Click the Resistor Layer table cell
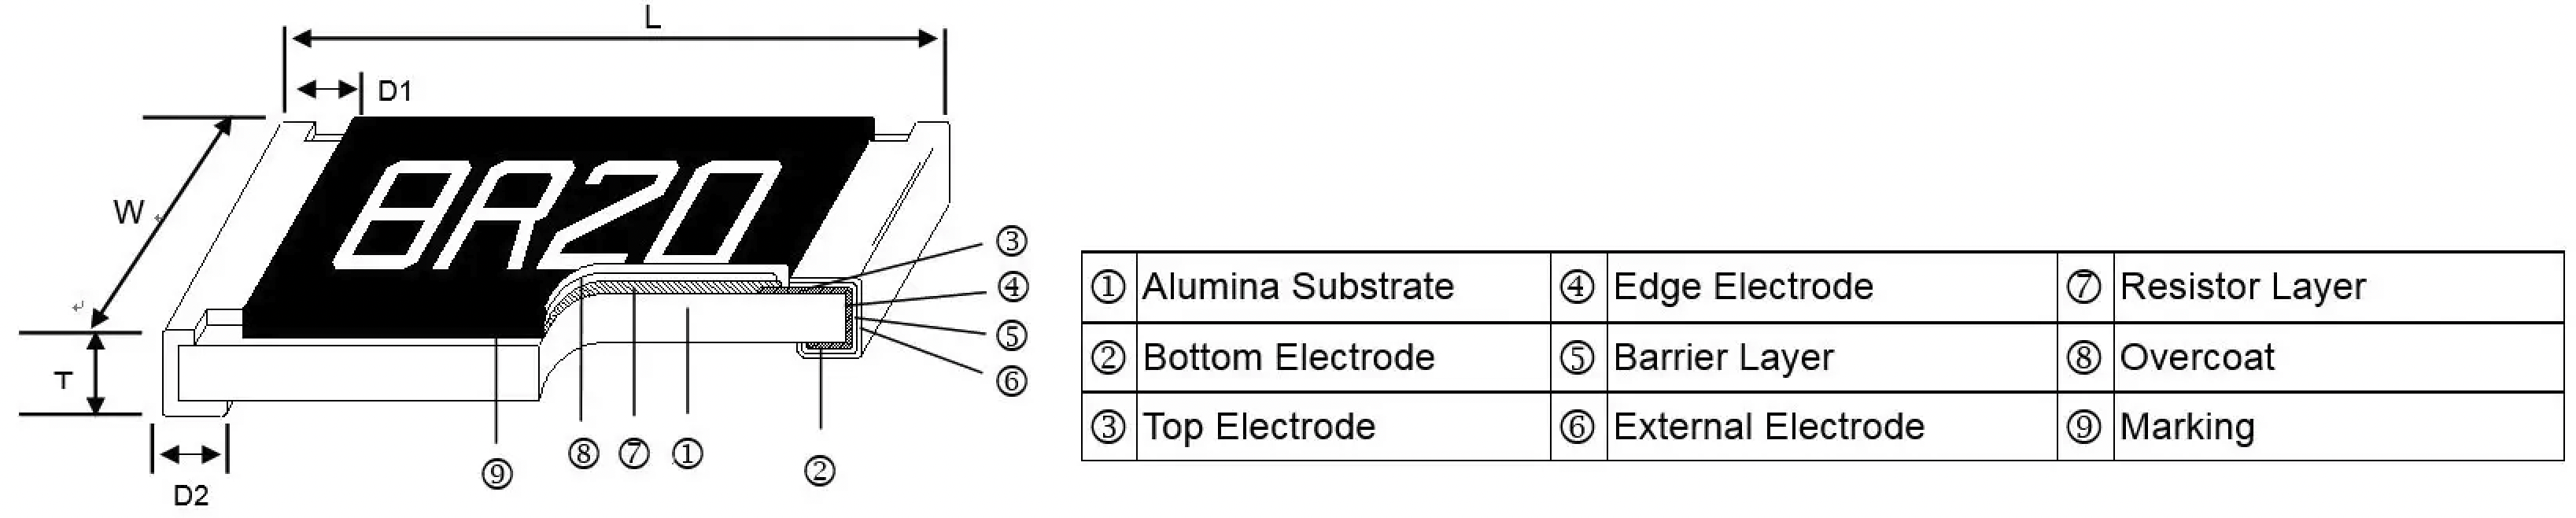The width and height of the screenshot is (2576, 518). pyautogui.click(x=2242, y=287)
